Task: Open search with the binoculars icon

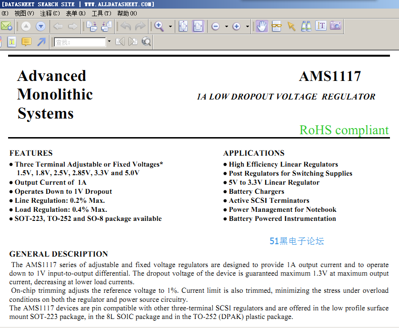Action: (x=306, y=26)
